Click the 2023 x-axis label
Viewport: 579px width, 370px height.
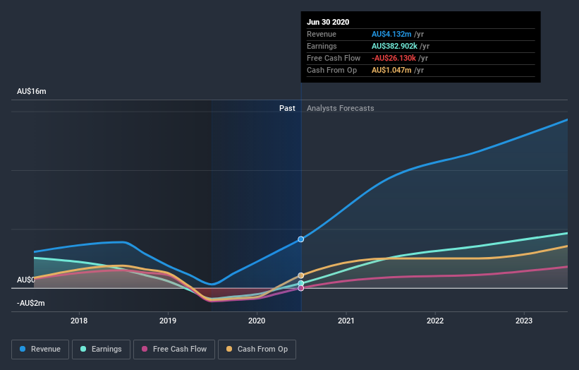point(524,321)
